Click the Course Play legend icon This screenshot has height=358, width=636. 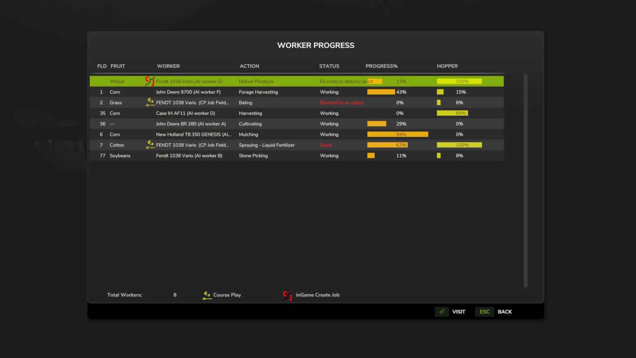click(x=207, y=295)
